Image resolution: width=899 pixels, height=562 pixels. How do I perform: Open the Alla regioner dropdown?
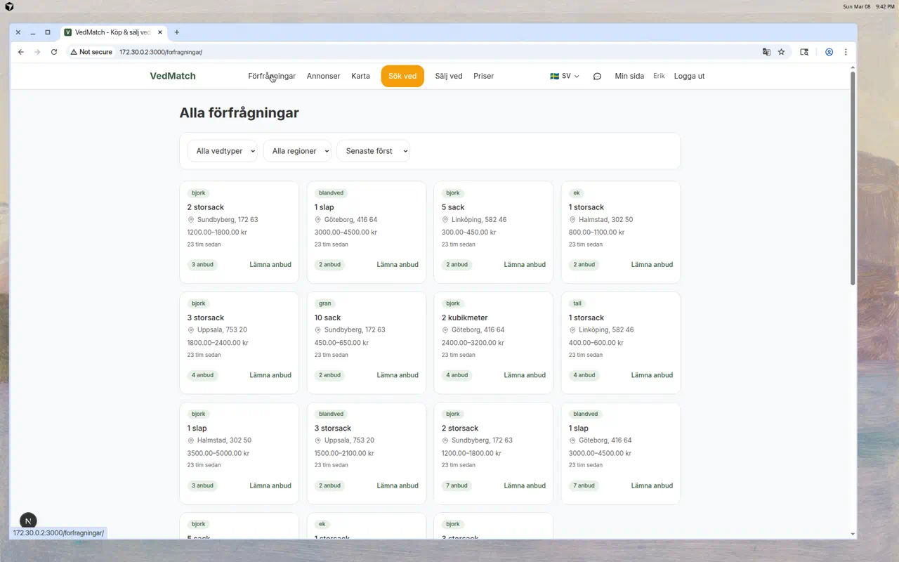[297, 150]
